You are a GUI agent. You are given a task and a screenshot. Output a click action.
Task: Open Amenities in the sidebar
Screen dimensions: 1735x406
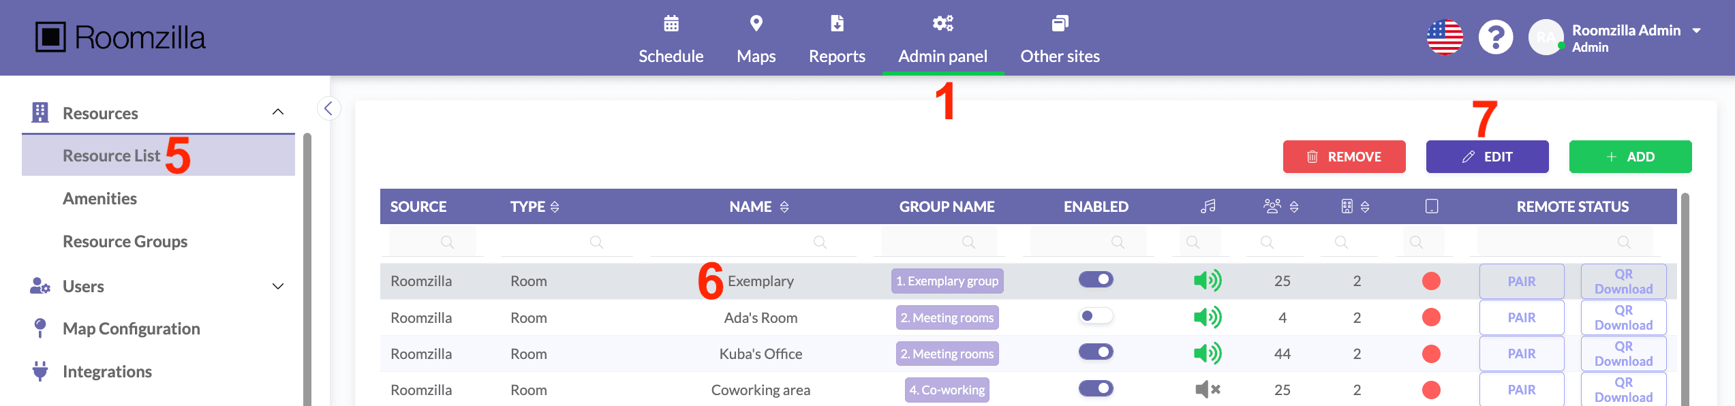click(x=100, y=199)
